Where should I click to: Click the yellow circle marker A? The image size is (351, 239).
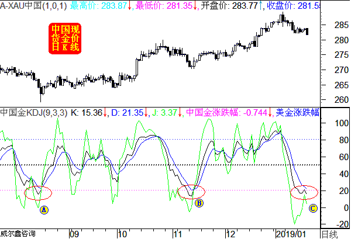coord(44,209)
